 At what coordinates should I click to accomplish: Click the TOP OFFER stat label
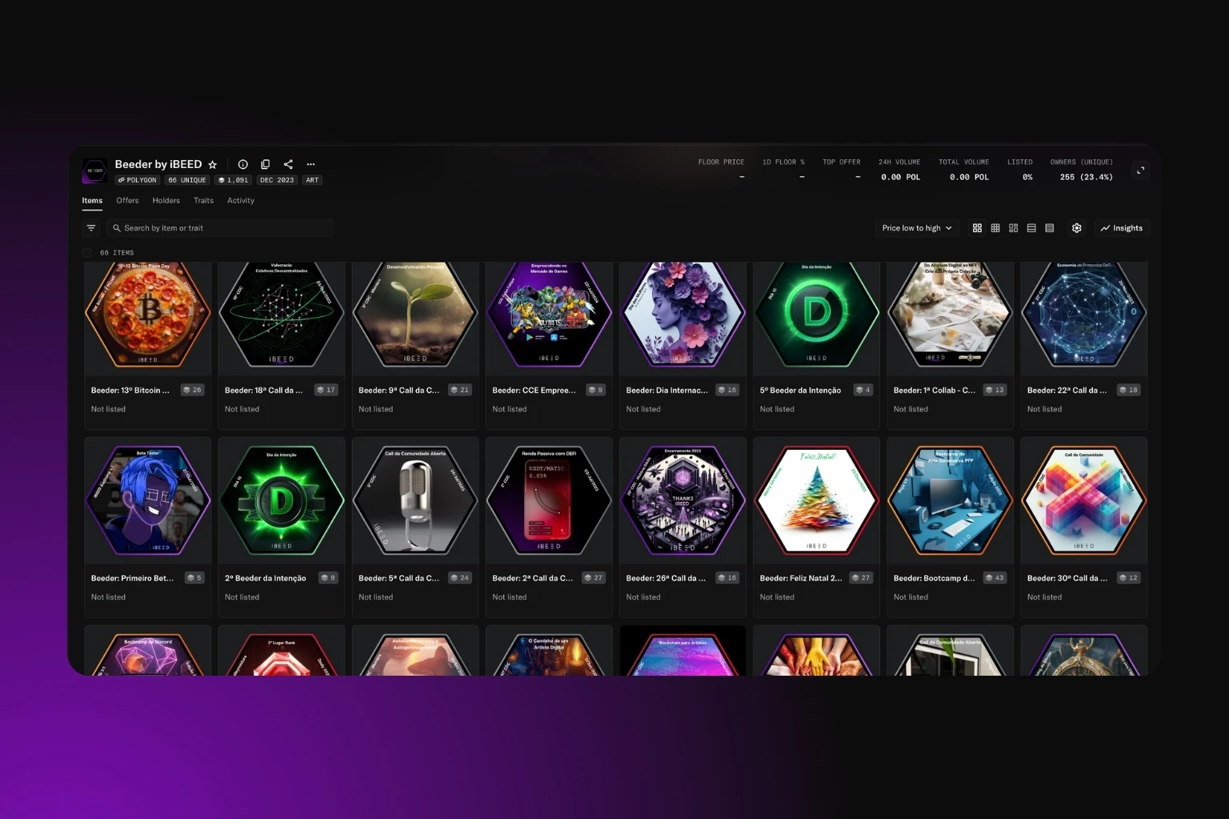pyautogui.click(x=842, y=162)
